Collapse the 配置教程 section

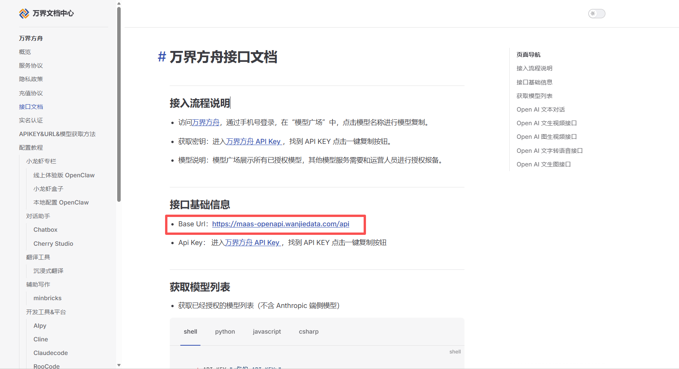click(x=31, y=147)
